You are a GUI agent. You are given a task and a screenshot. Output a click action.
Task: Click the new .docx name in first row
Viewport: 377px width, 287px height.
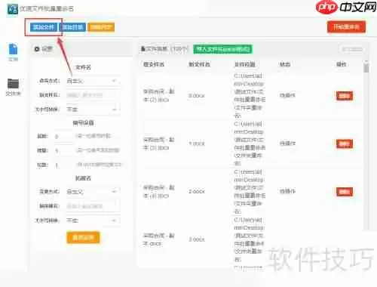[x=197, y=96]
